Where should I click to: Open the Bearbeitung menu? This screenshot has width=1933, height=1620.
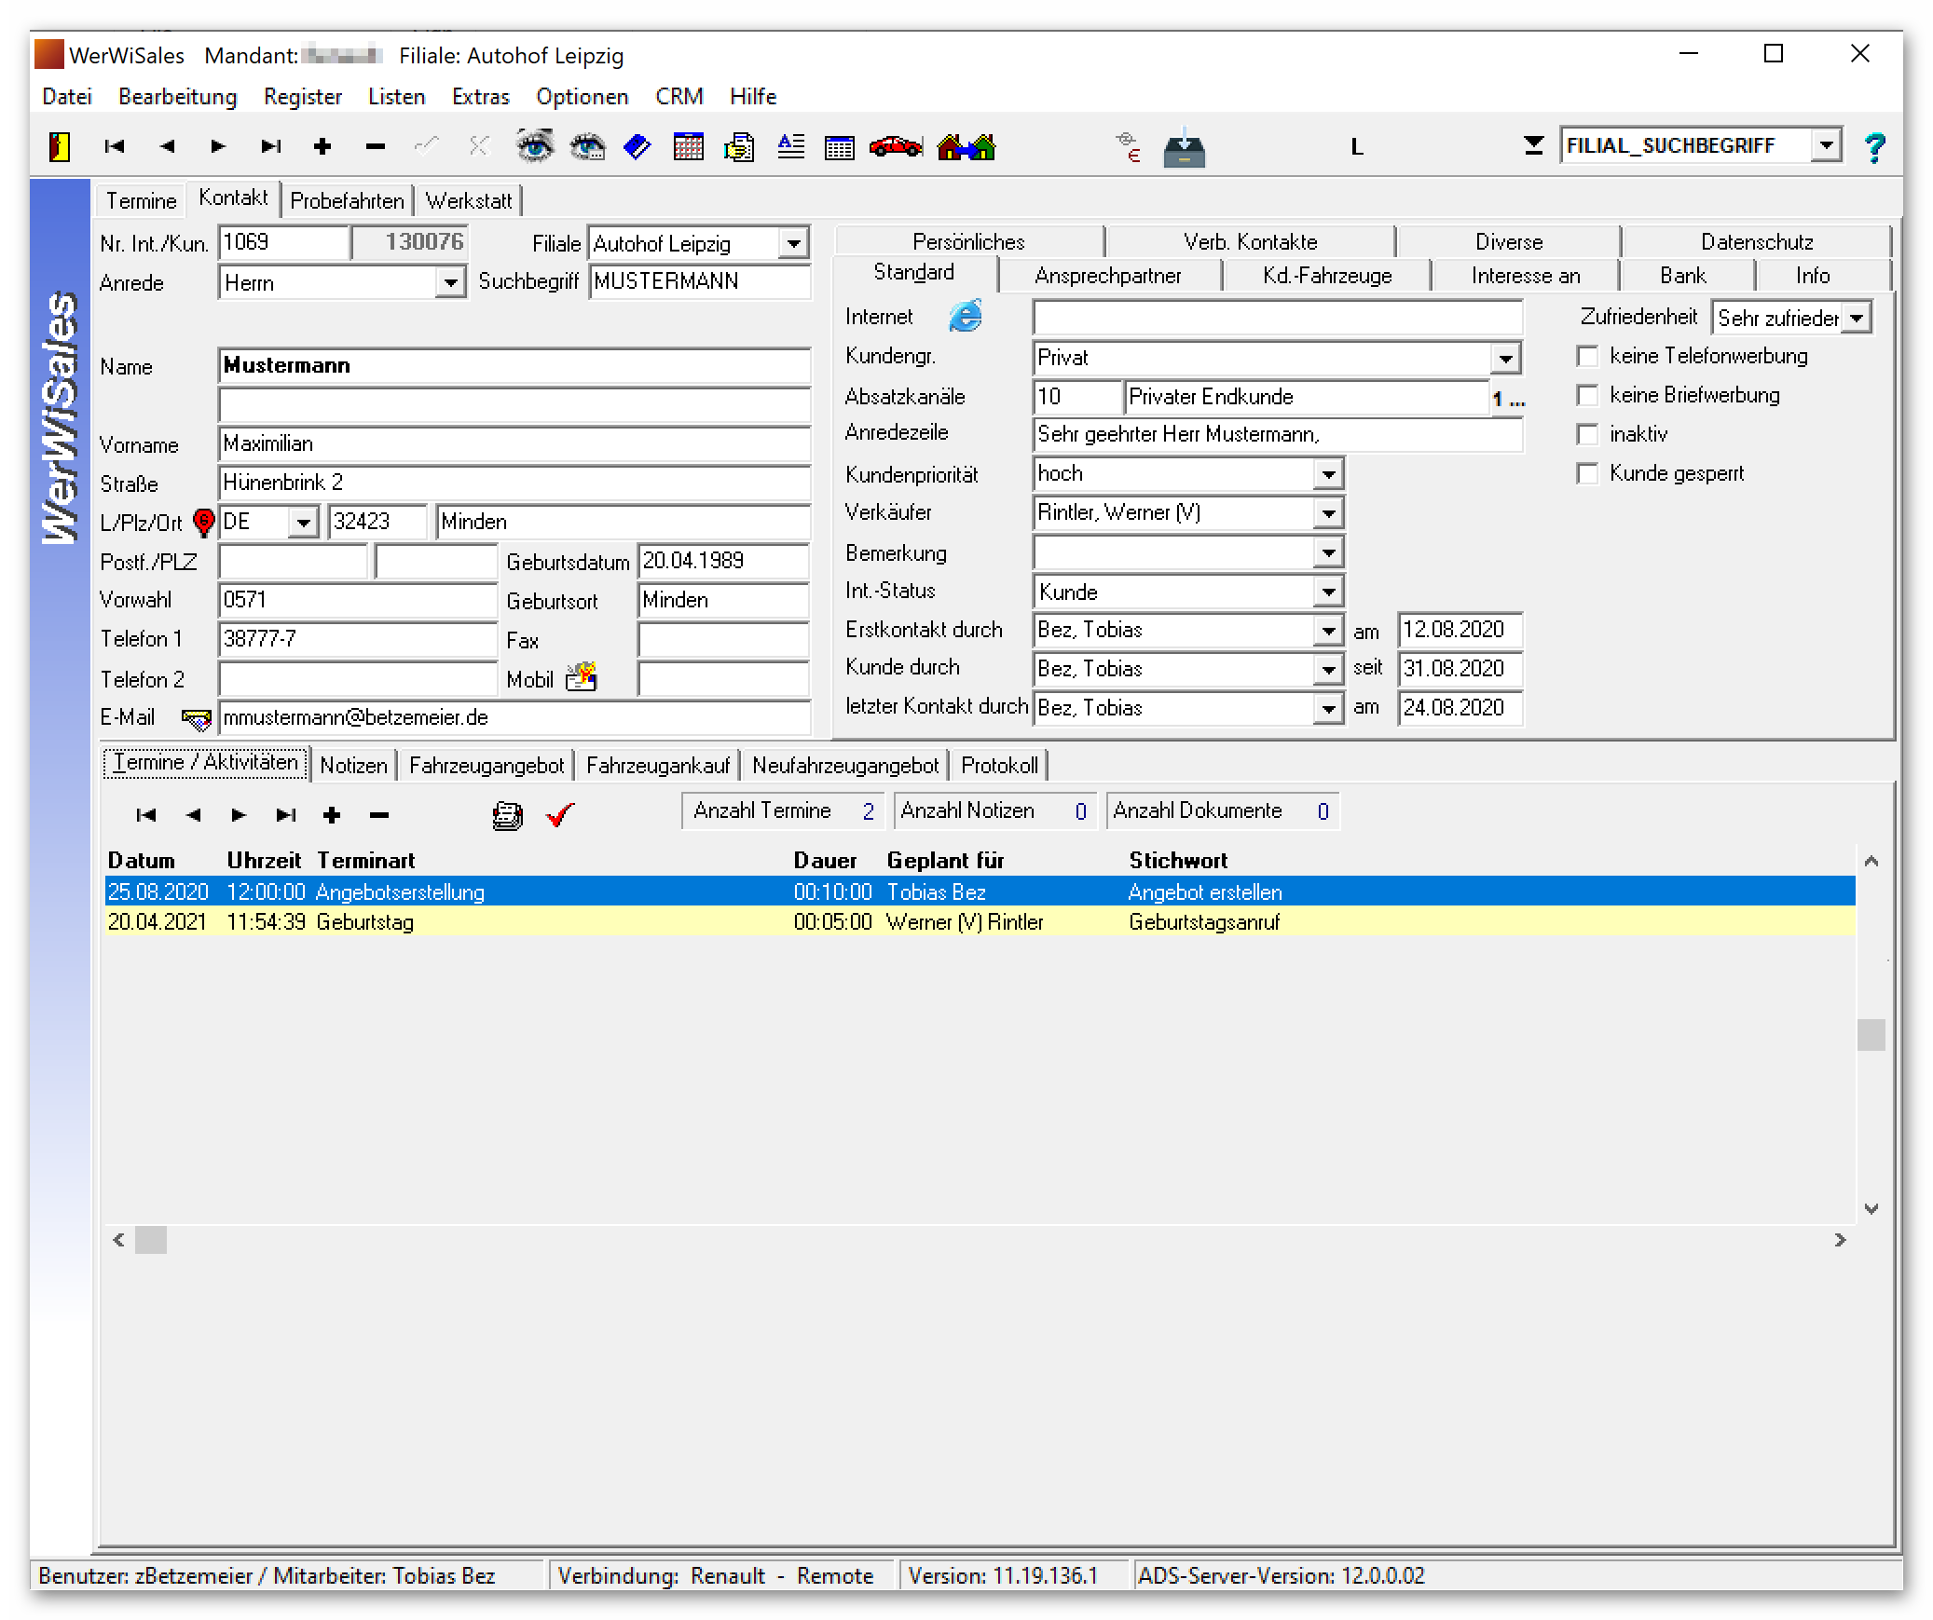click(x=178, y=97)
